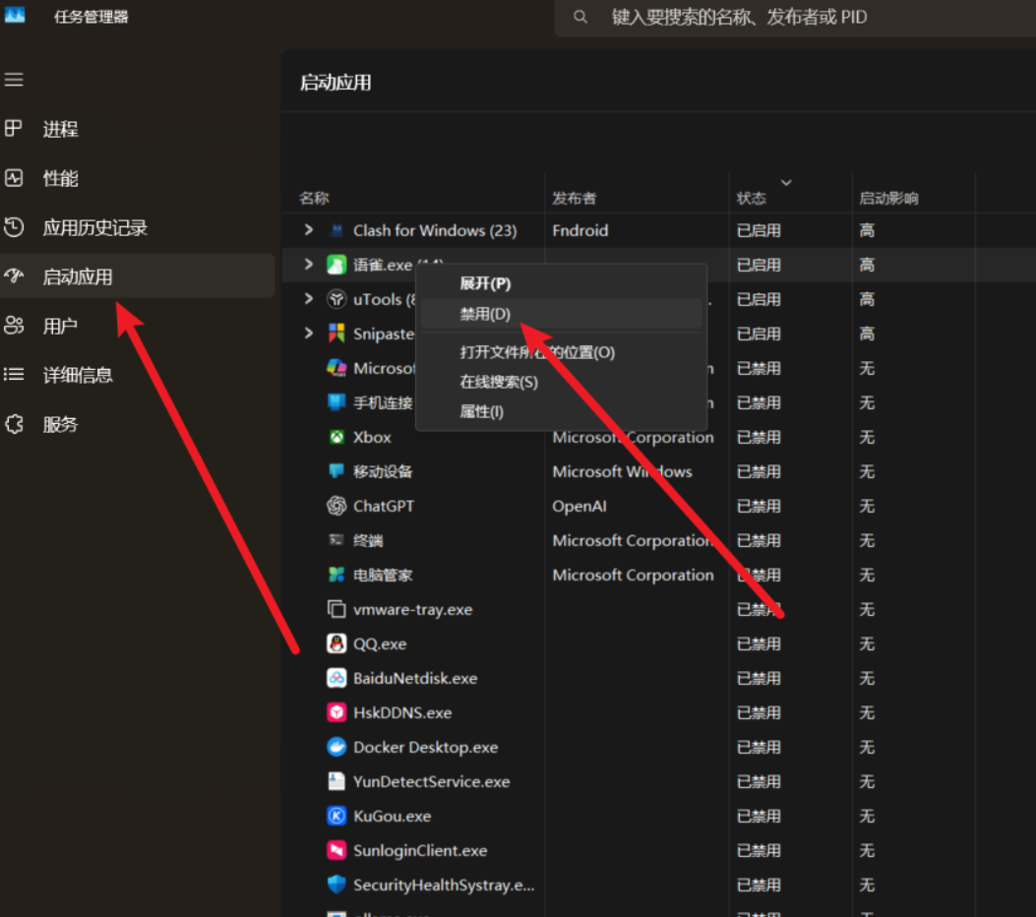Click the SecurityHealthSystray shield icon
This screenshot has width=1036, height=917.
[336, 884]
